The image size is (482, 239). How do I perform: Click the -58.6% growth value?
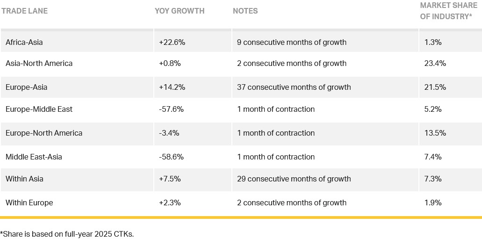click(171, 157)
